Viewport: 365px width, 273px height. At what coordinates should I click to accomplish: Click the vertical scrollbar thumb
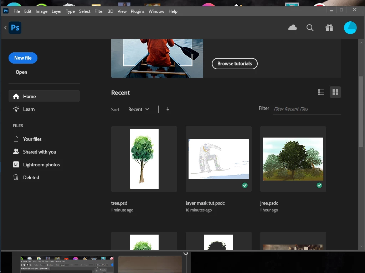tap(361, 111)
